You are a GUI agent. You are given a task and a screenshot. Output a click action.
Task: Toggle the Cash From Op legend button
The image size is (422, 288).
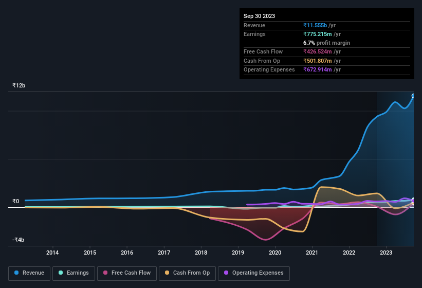[187, 273]
